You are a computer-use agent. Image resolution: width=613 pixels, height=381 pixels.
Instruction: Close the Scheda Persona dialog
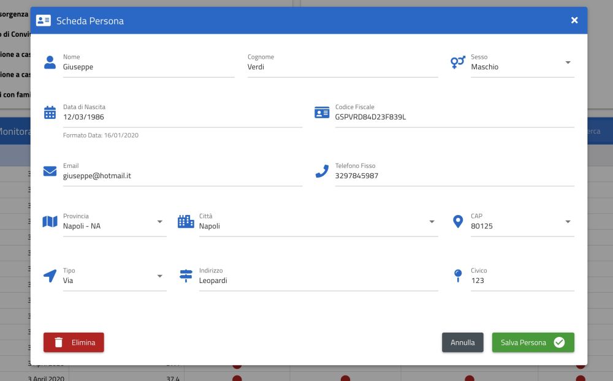pos(574,20)
